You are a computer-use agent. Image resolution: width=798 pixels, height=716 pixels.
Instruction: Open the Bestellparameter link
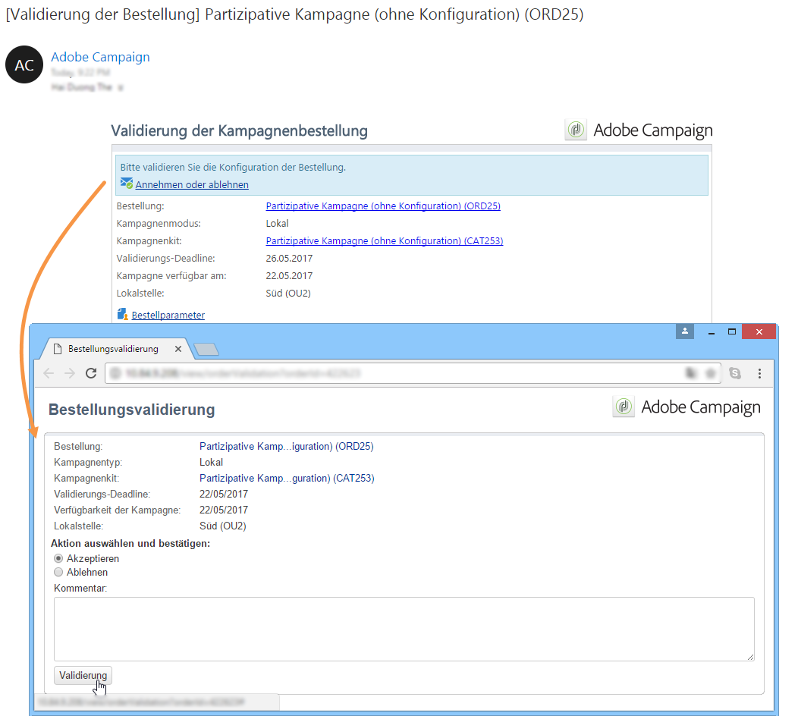point(168,315)
